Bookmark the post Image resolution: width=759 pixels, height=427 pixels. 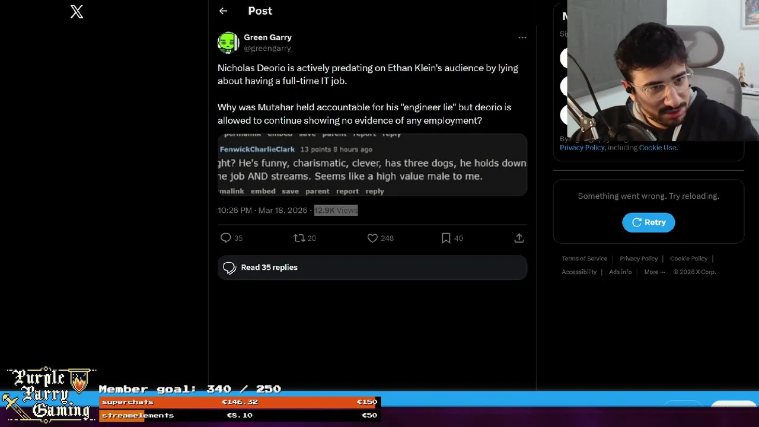(x=446, y=238)
